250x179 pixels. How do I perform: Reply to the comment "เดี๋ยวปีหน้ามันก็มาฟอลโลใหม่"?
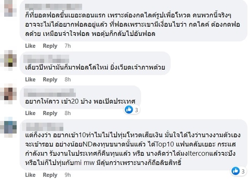(x=50, y=80)
